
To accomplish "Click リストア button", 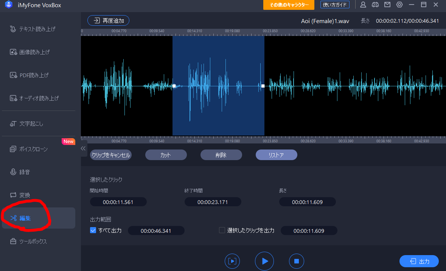I will (276, 155).
